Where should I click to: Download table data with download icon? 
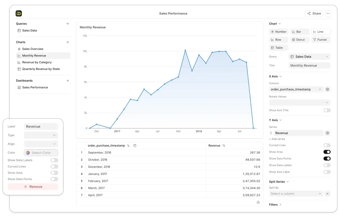[x=258, y=202]
